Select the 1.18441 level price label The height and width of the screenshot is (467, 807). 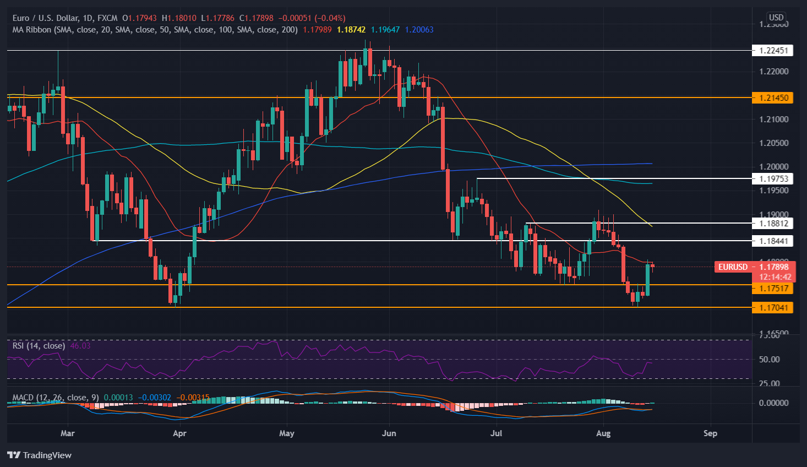[773, 241]
